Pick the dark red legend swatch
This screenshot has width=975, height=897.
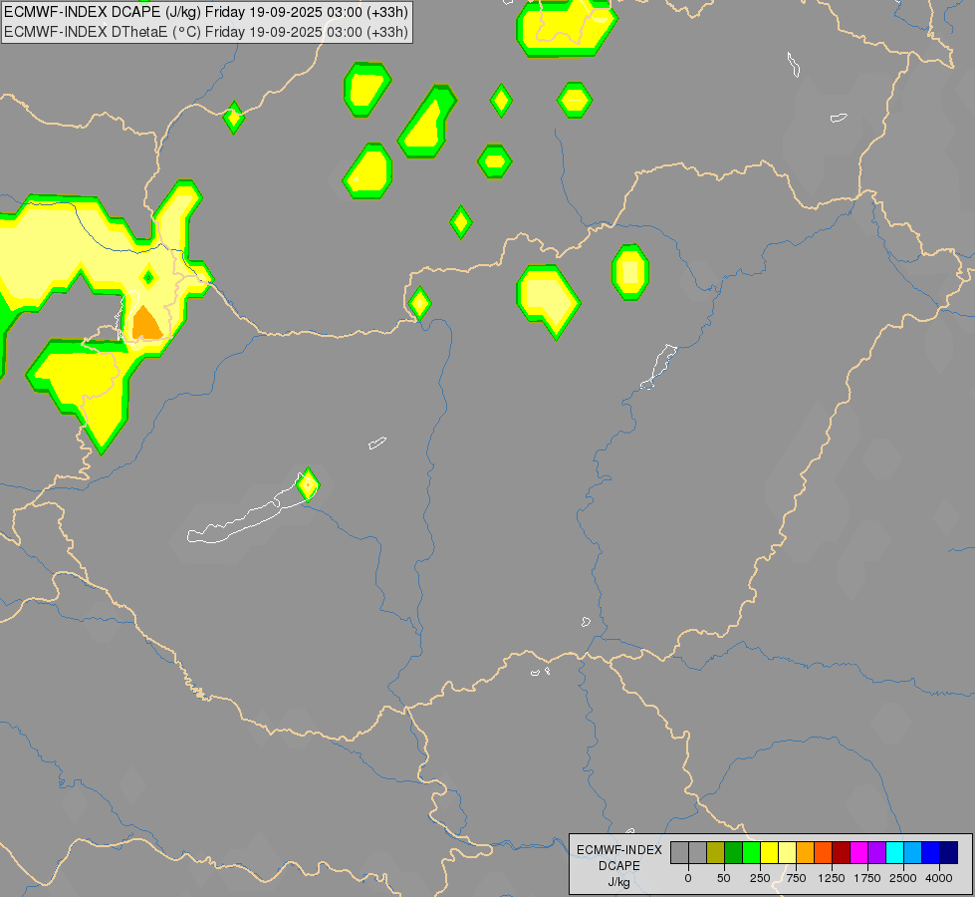842,852
